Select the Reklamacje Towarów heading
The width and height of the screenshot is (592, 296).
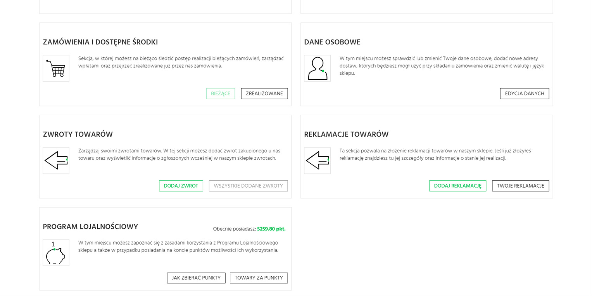346,135
